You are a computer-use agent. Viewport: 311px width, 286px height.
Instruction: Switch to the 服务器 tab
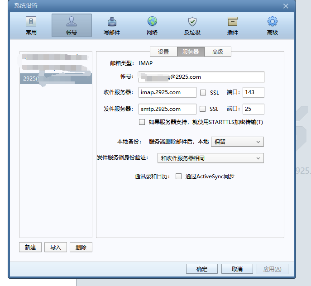[x=191, y=52]
